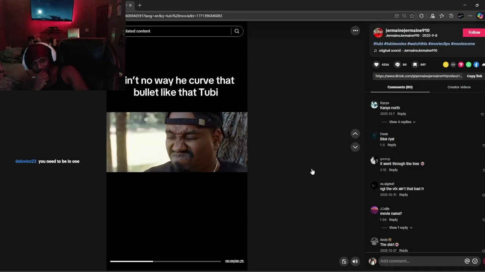485x272 pixels.
Task: Click the vs.sigma1 commenter name
Action: coord(387,184)
